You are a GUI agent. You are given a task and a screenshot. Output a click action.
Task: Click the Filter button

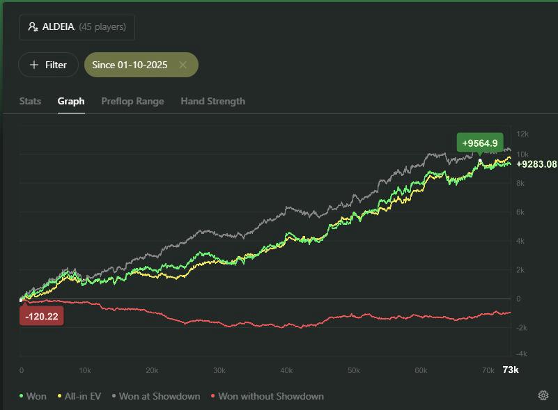click(x=48, y=65)
